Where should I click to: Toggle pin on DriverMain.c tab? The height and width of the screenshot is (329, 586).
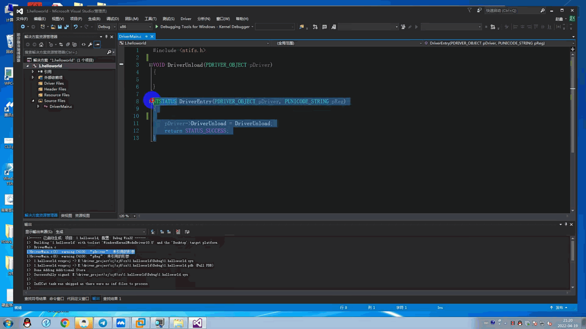(x=146, y=37)
